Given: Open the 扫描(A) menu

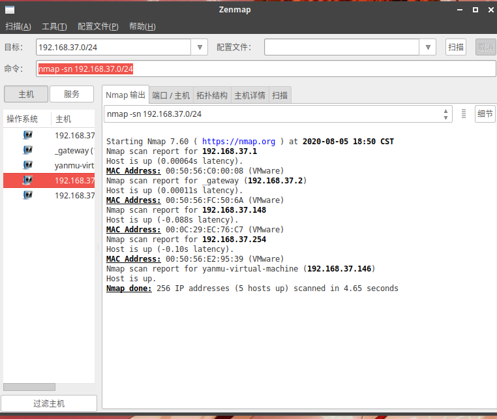Looking at the screenshot, I should pyautogui.click(x=18, y=26).
